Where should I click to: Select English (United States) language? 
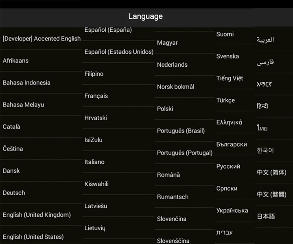[33, 237]
